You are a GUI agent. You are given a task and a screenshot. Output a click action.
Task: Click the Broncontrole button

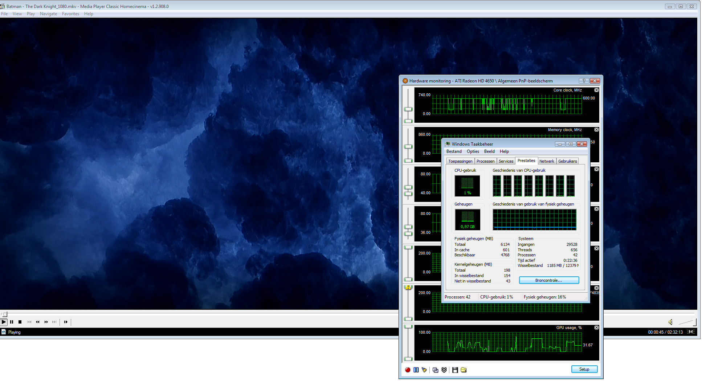548,280
